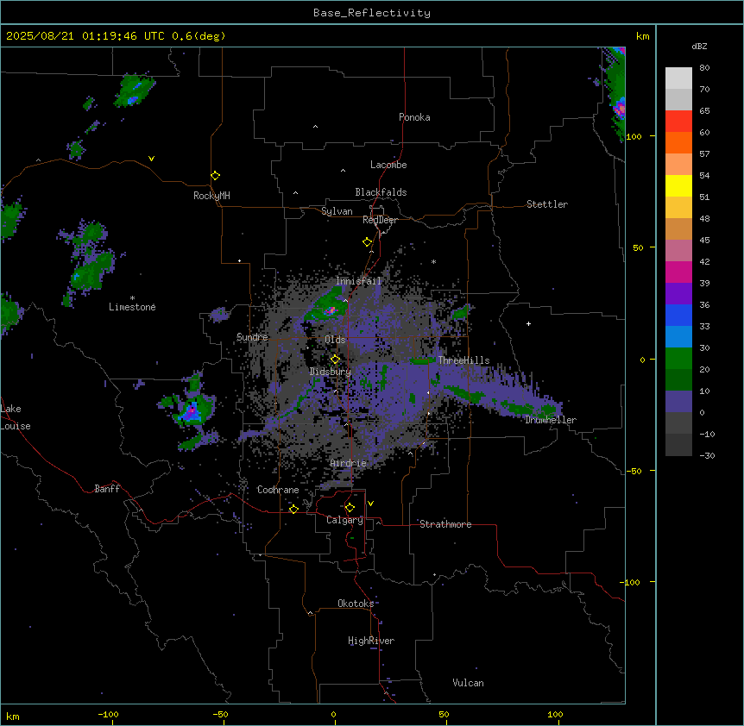Pick the magenta 39-42 dBZ legend swatch
Screen dimensions: 744x726
678,272
